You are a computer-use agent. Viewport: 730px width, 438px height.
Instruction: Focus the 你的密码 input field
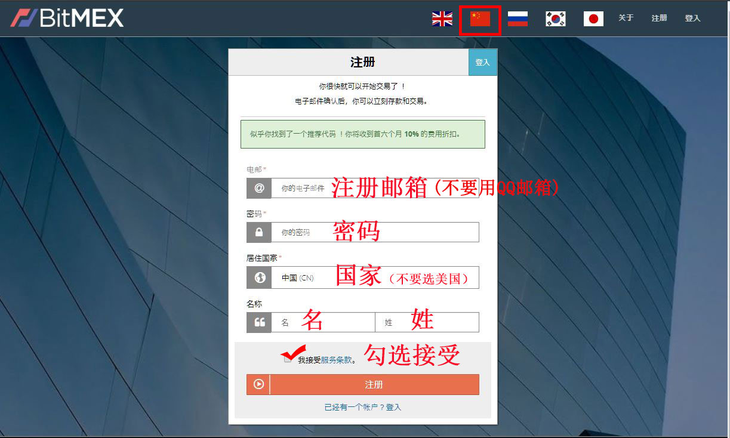pos(375,232)
